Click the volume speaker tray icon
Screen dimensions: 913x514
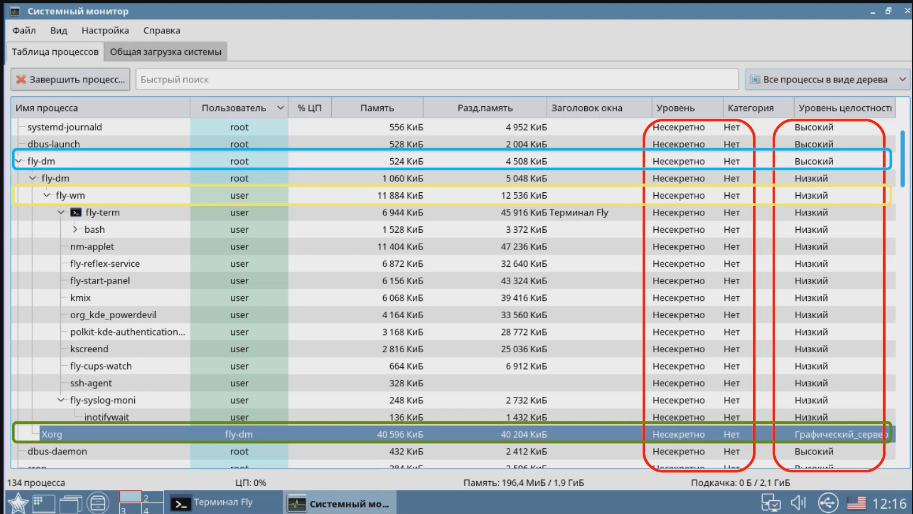798,503
